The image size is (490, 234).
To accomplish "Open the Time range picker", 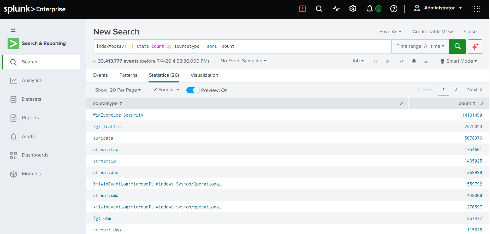I will pos(420,46).
